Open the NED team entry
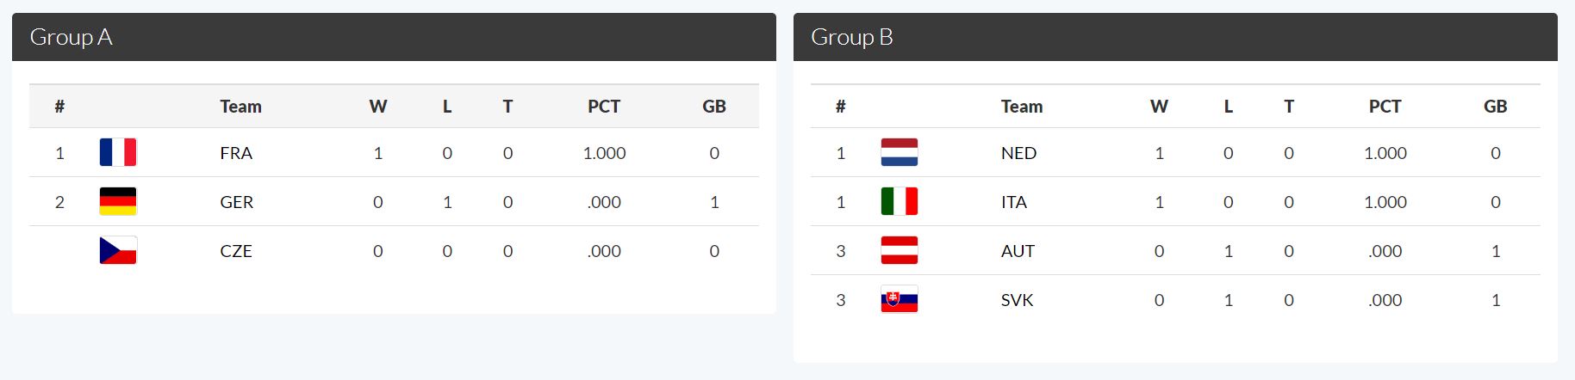Image resolution: width=1575 pixels, height=380 pixels. pyautogui.click(x=1018, y=153)
